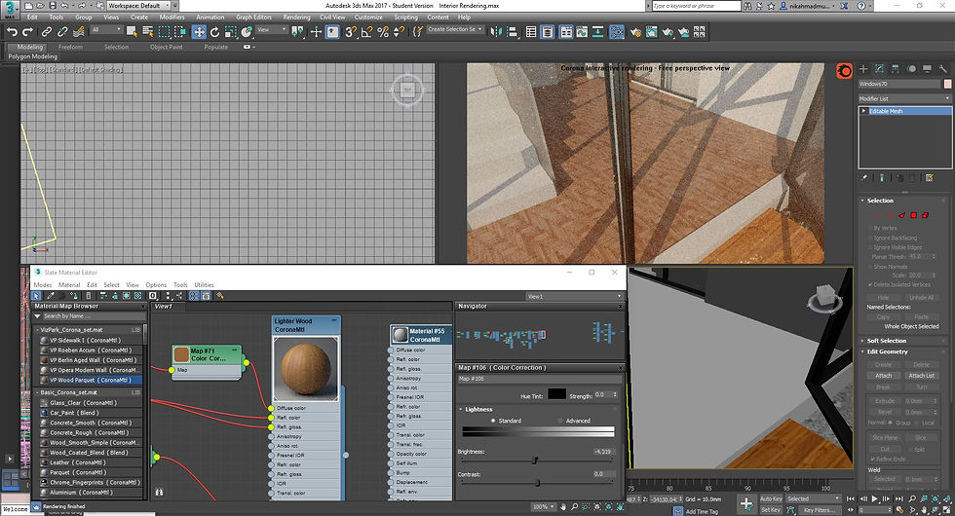
Task: Click the Hue Tint black color swatch
Action: coord(556,393)
